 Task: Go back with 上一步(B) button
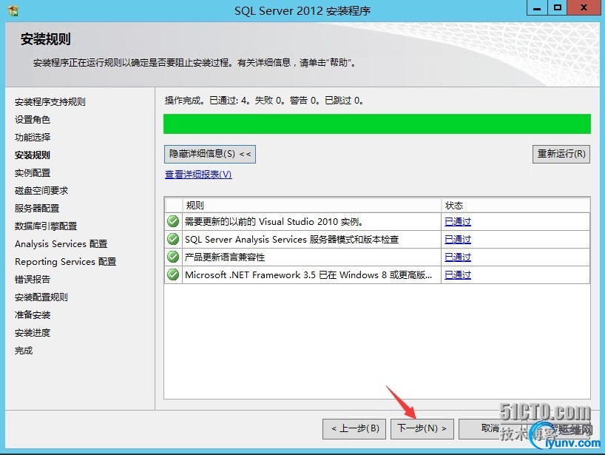pyautogui.click(x=354, y=428)
